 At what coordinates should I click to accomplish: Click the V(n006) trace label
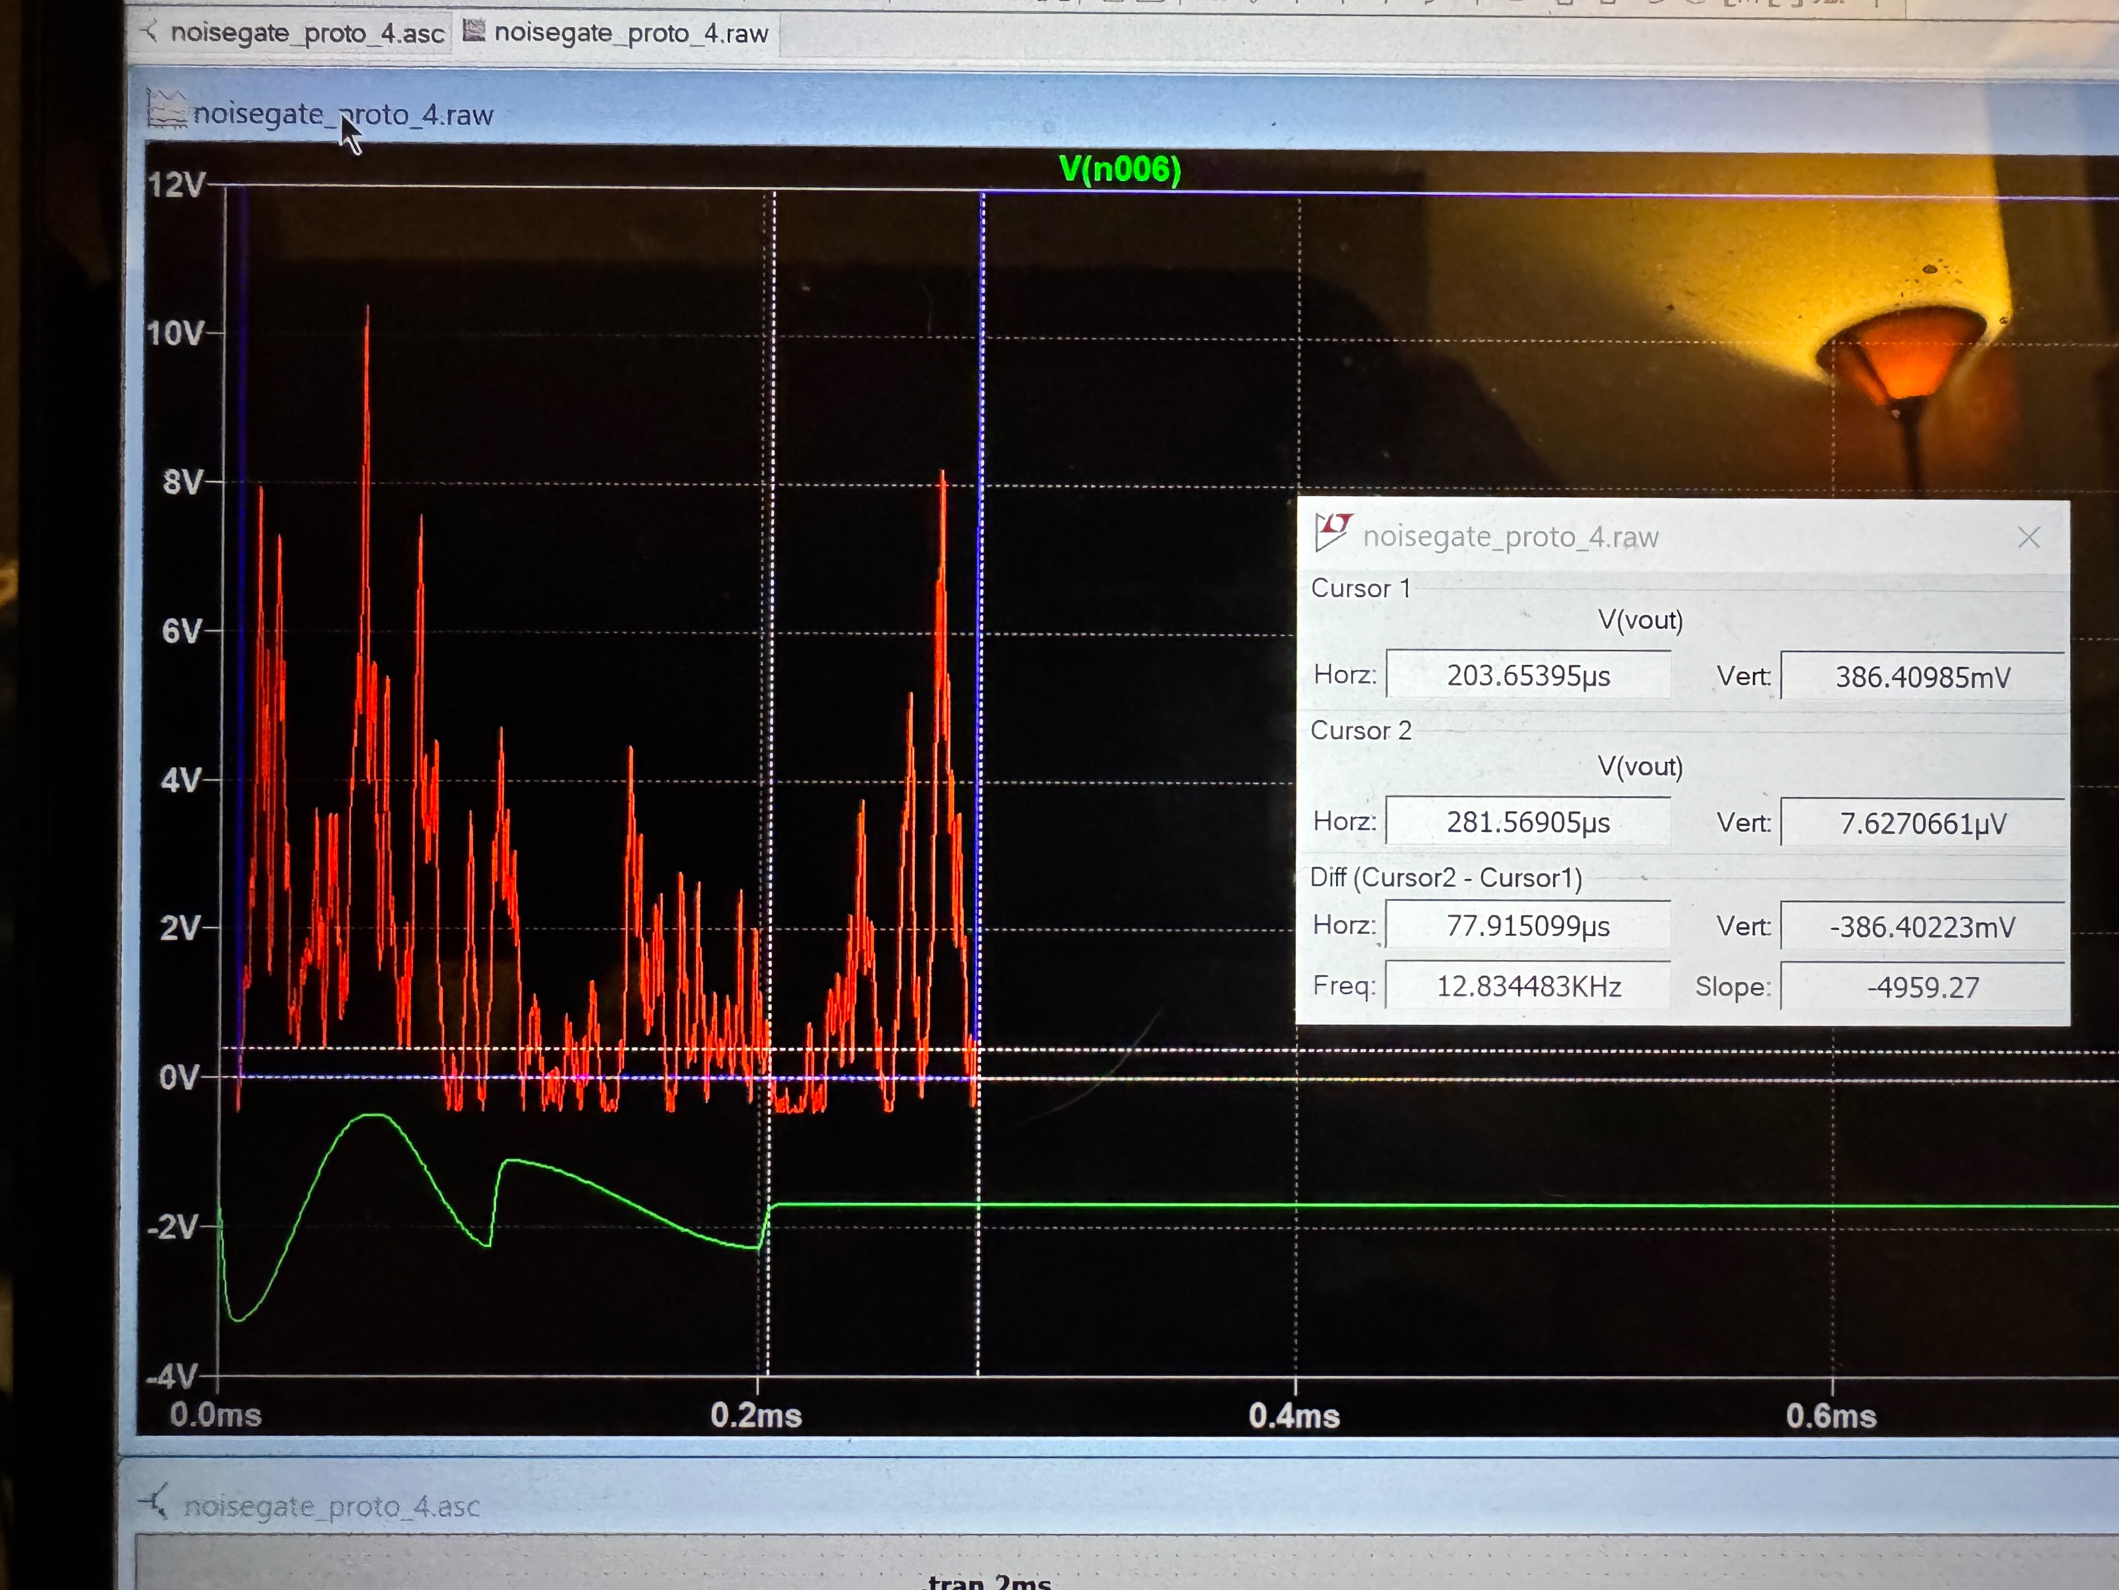click(1120, 169)
